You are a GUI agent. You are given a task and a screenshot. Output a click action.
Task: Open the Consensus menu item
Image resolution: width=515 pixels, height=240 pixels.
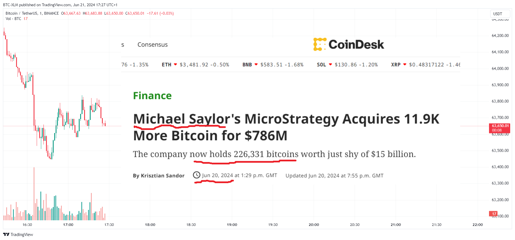tap(152, 45)
